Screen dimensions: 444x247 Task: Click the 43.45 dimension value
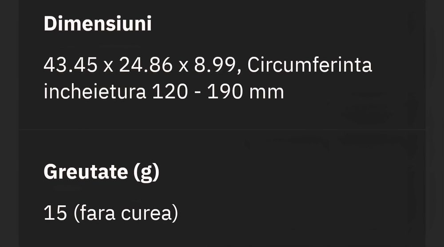click(70, 66)
